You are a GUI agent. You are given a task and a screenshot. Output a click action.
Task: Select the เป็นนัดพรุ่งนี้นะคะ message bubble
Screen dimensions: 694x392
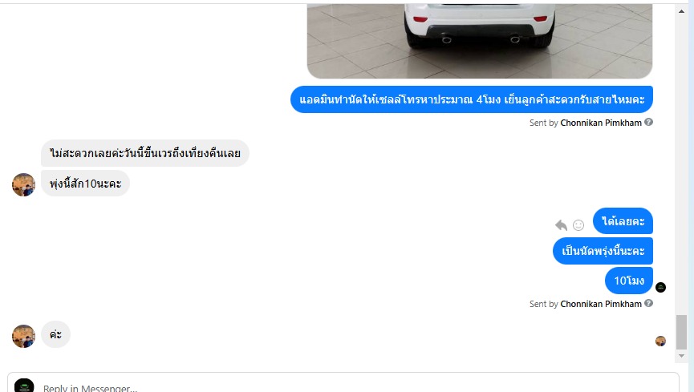tap(603, 251)
